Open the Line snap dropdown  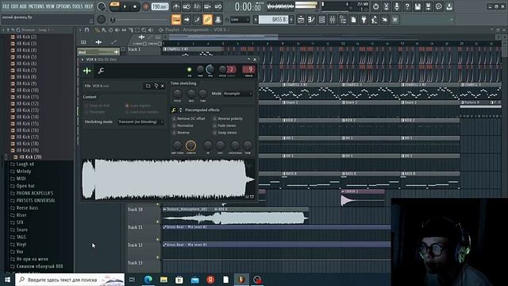click(240, 20)
